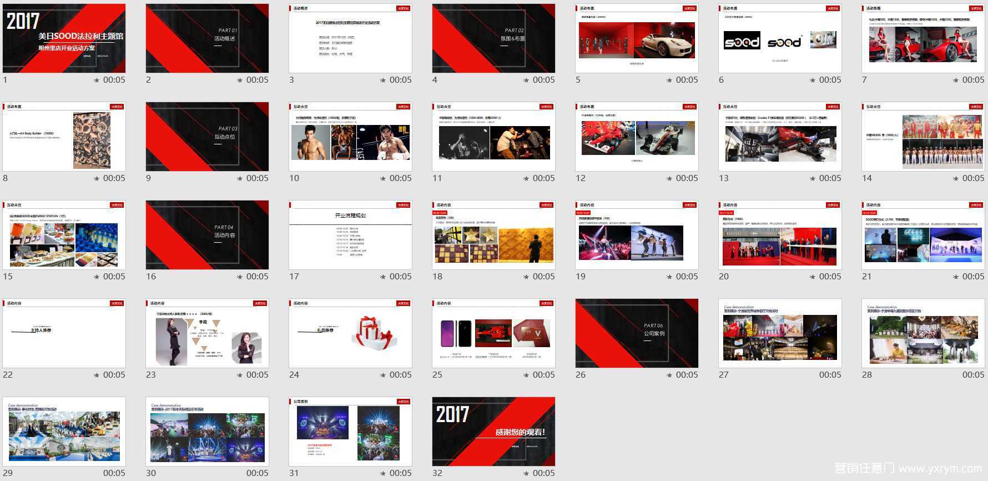Click the transition star icon under slide 11
Viewport: 988px width, 481px height.
coord(526,178)
